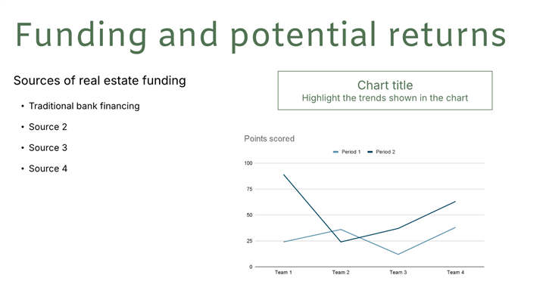The image size is (546, 306).
Task: Select the "Source 2" bullet item
Action: point(48,127)
